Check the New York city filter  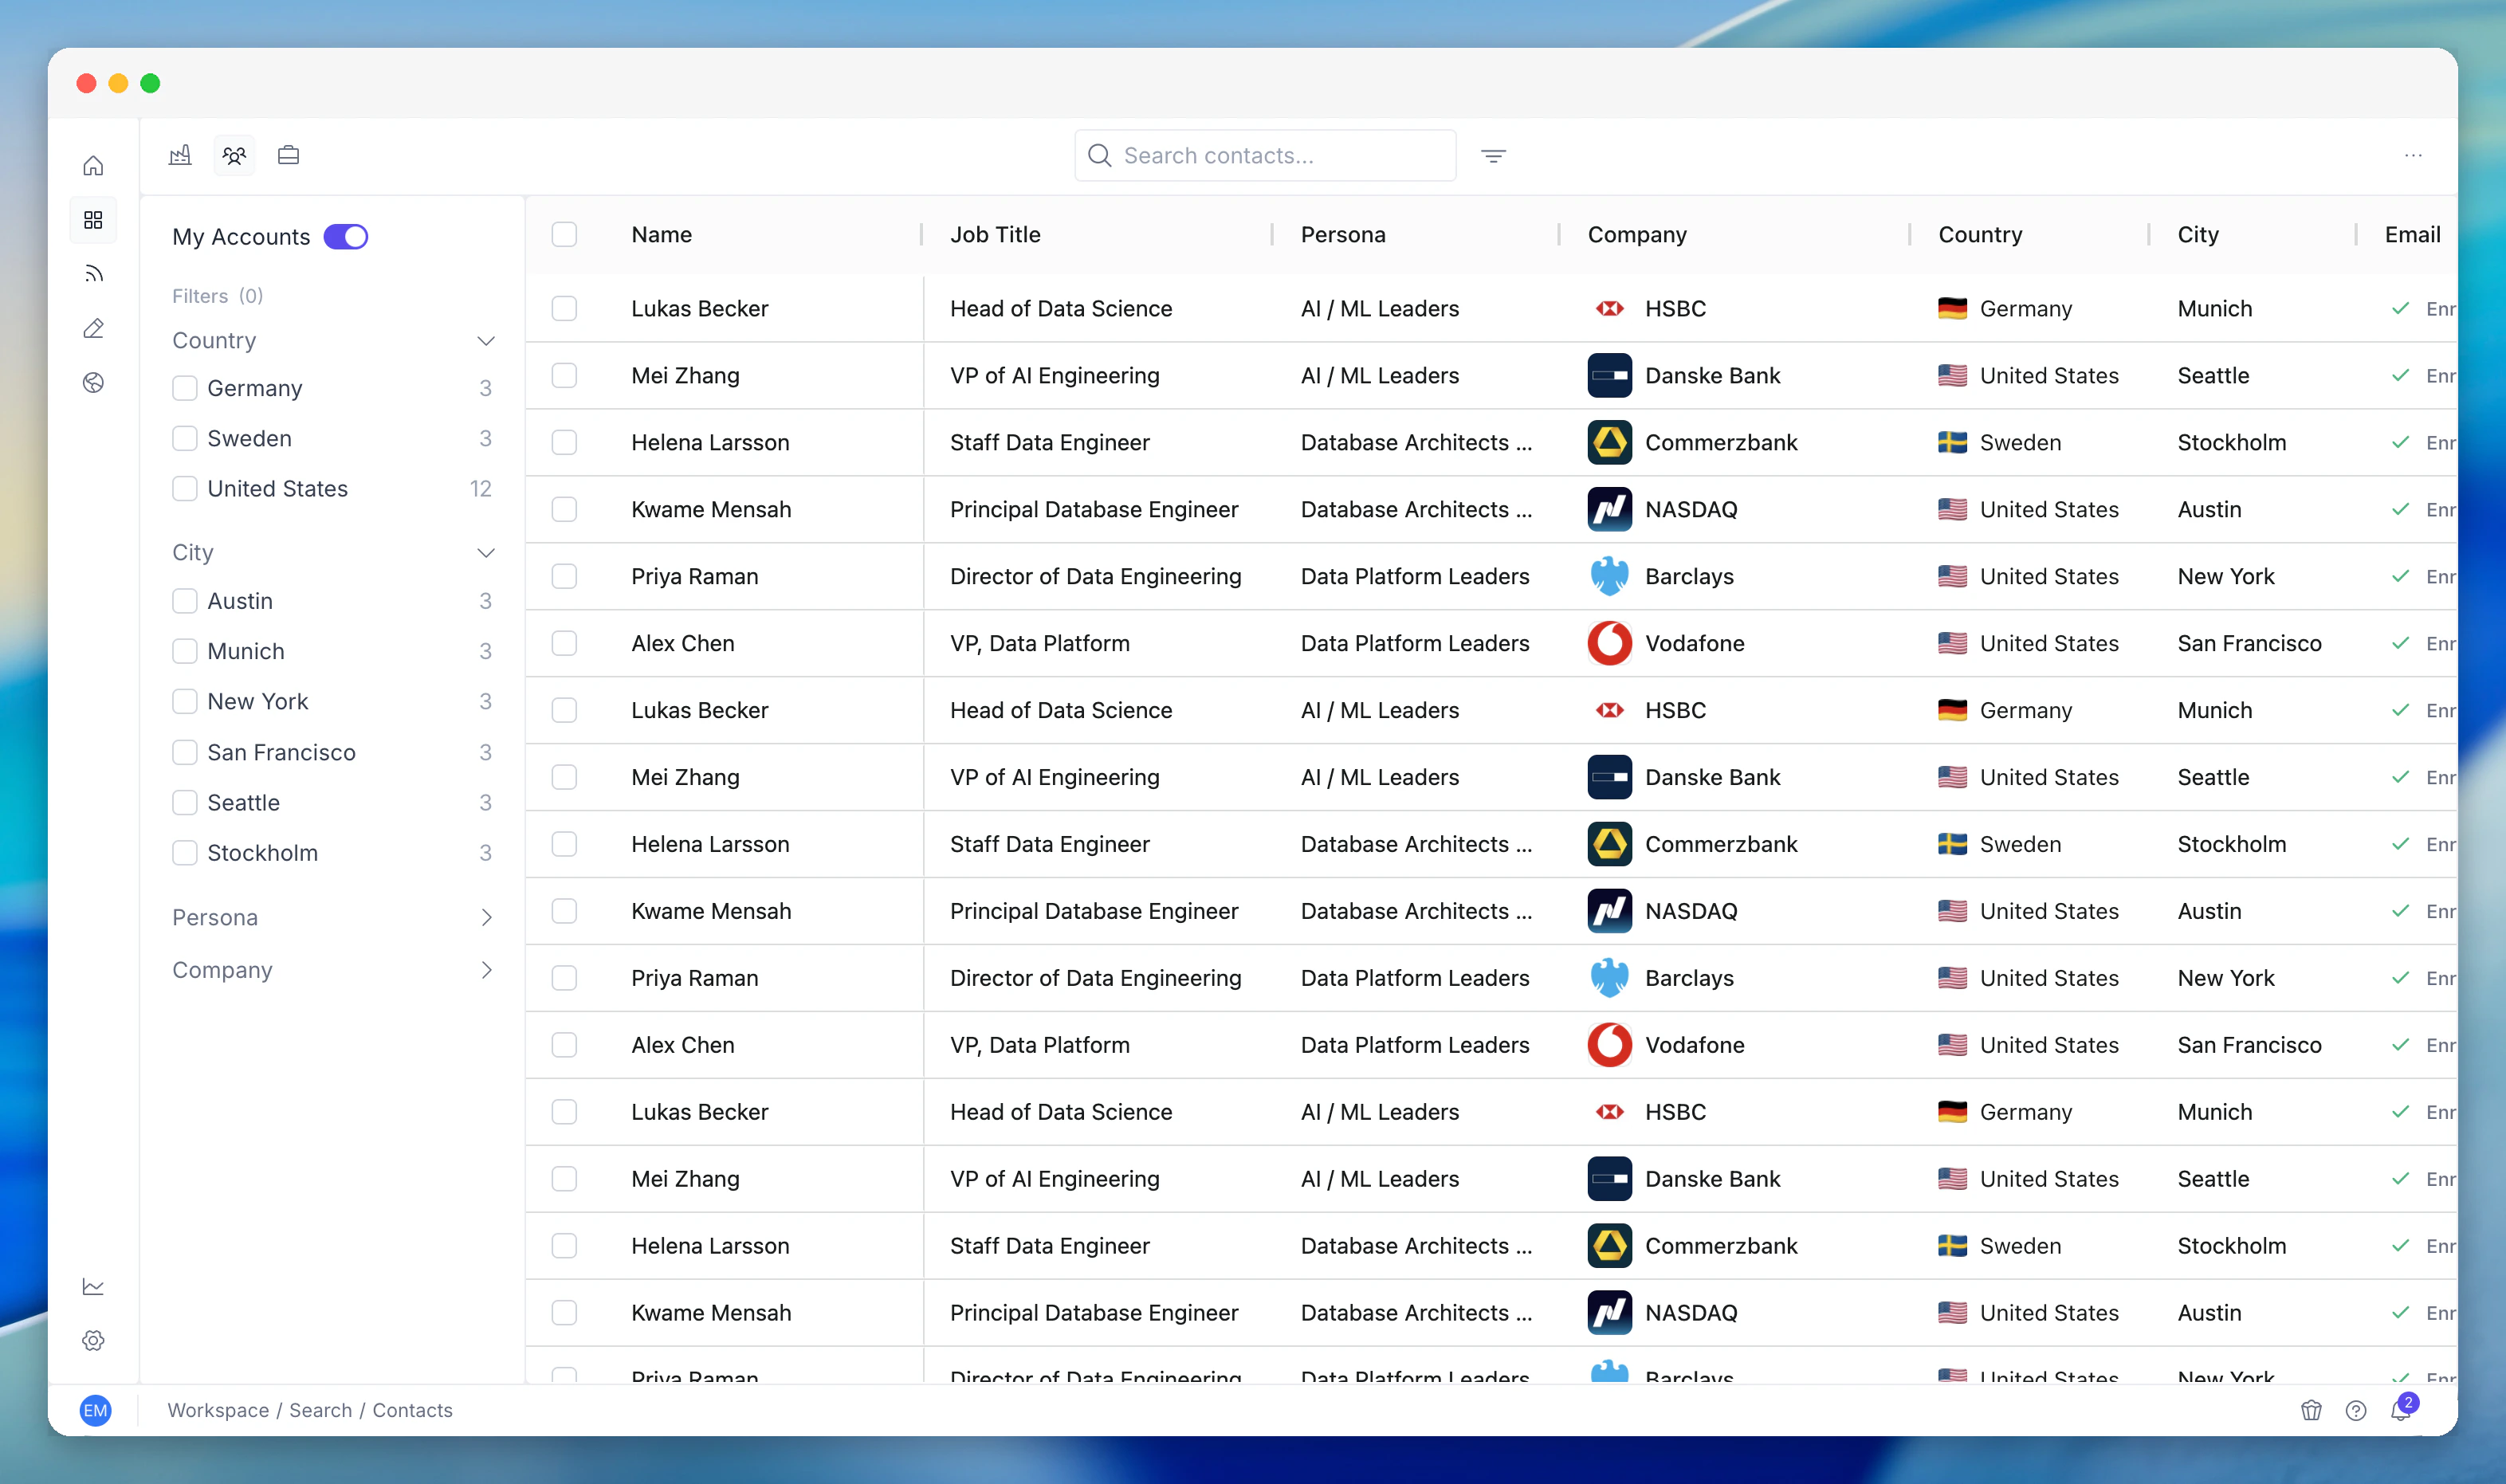click(185, 701)
